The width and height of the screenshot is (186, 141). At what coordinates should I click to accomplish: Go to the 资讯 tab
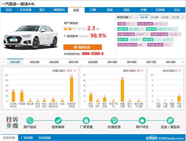pos(127,10)
